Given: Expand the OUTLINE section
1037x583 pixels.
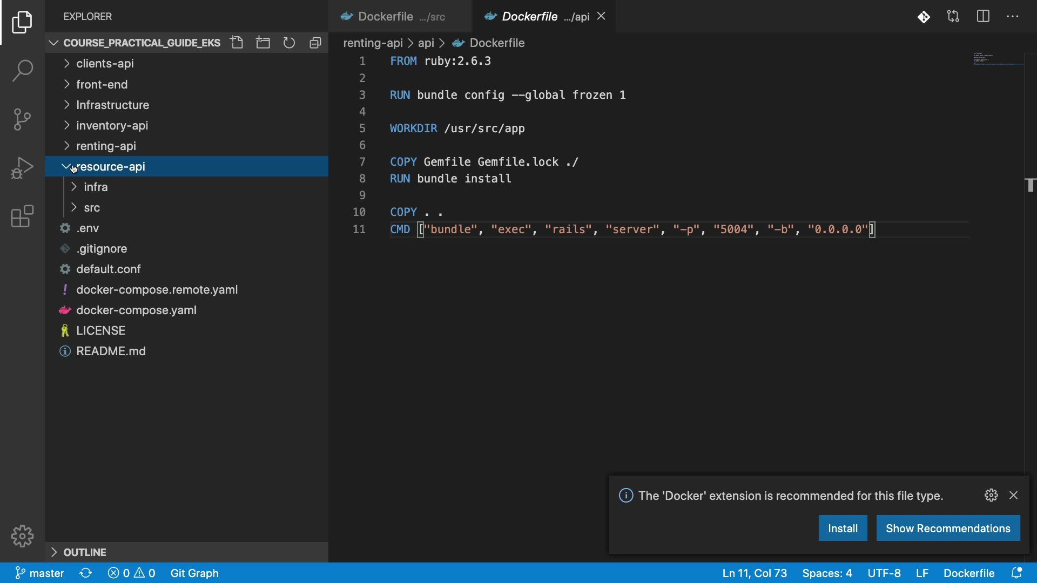Looking at the screenshot, I should pyautogui.click(x=85, y=552).
